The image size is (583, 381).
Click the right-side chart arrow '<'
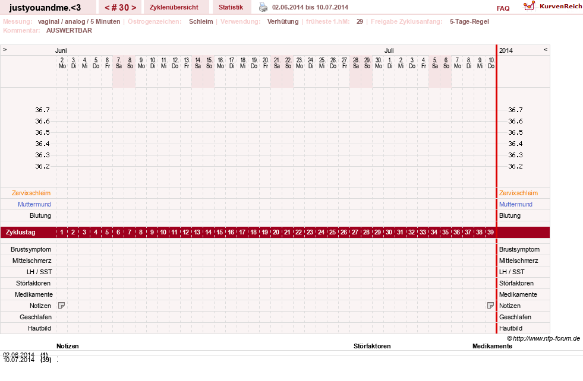pos(546,49)
